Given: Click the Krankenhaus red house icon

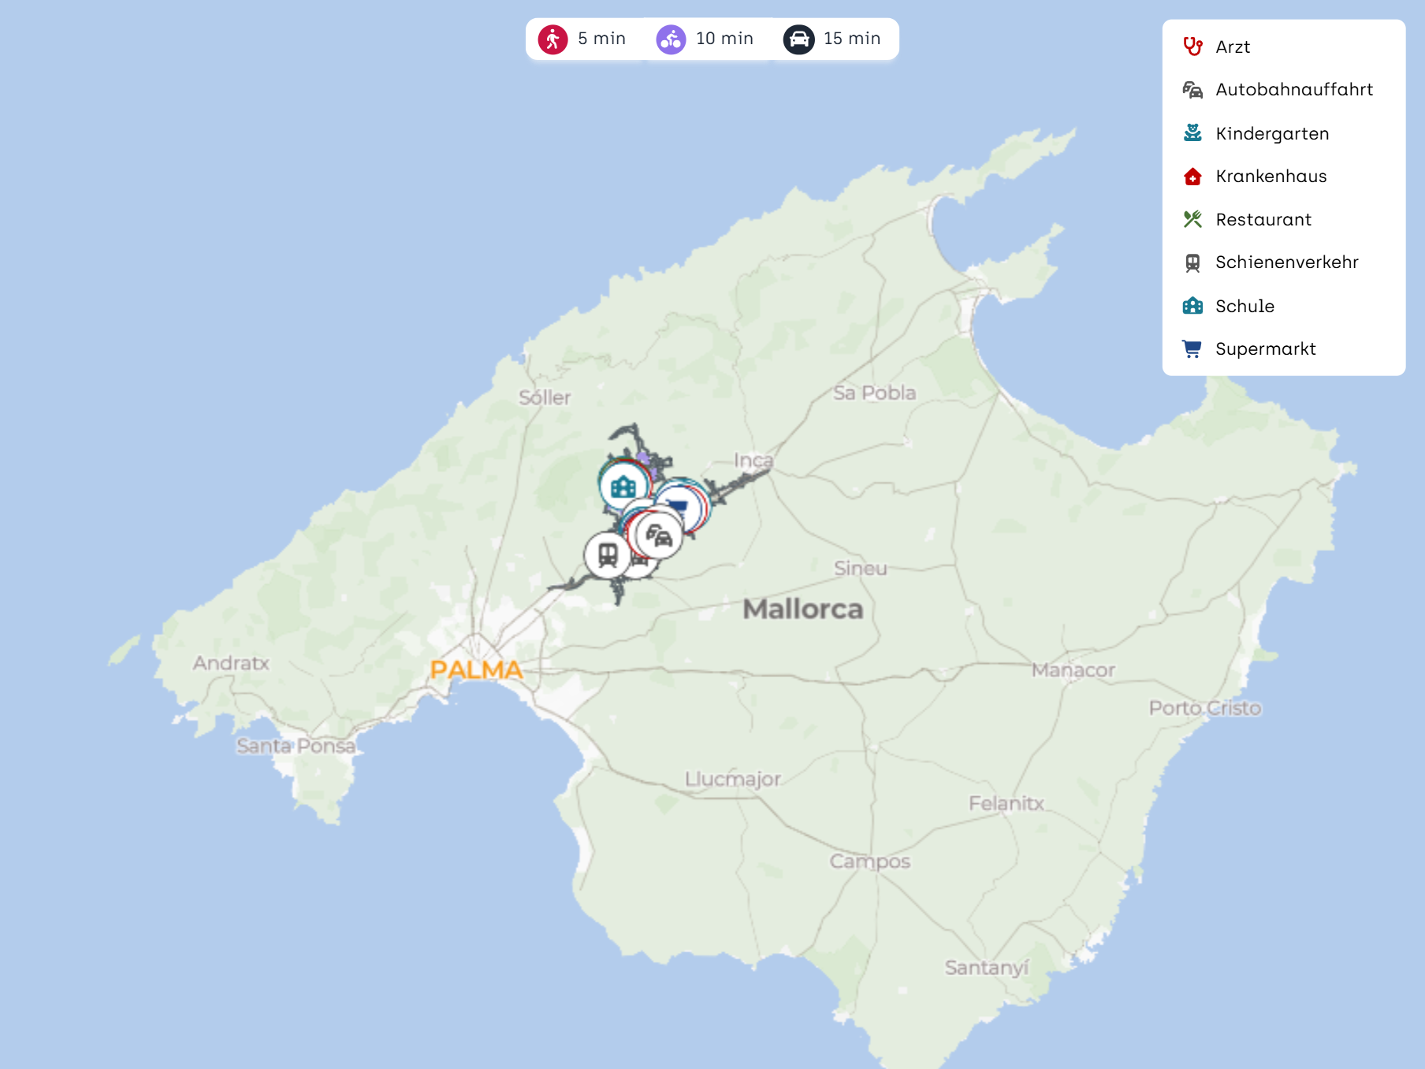Looking at the screenshot, I should tap(1192, 177).
